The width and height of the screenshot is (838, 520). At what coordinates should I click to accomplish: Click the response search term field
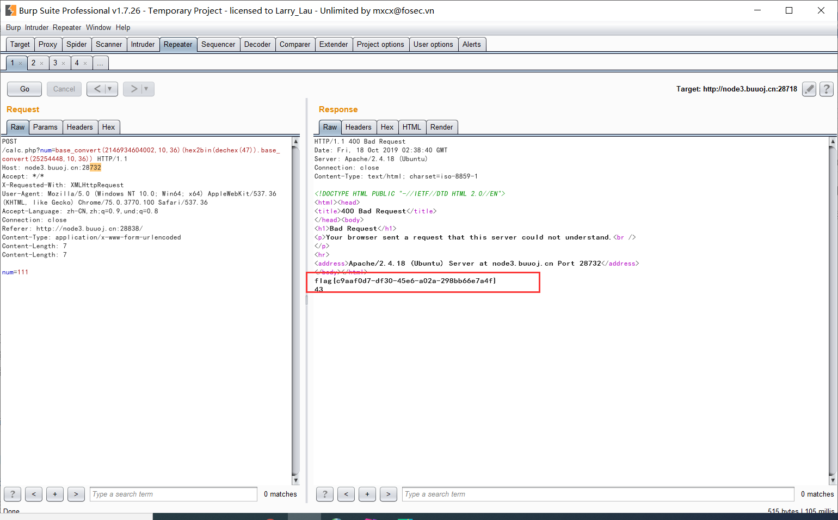(x=599, y=494)
